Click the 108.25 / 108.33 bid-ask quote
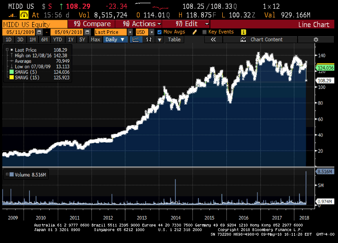The image size is (338, 243). tap(209, 6)
